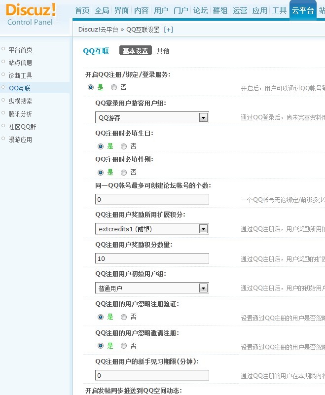Open the 群组 top menu
The width and height of the screenshot is (325, 395).
click(x=220, y=10)
